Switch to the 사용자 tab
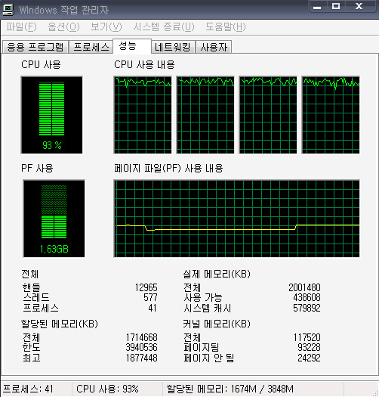379x397 pixels. click(214, 47)
